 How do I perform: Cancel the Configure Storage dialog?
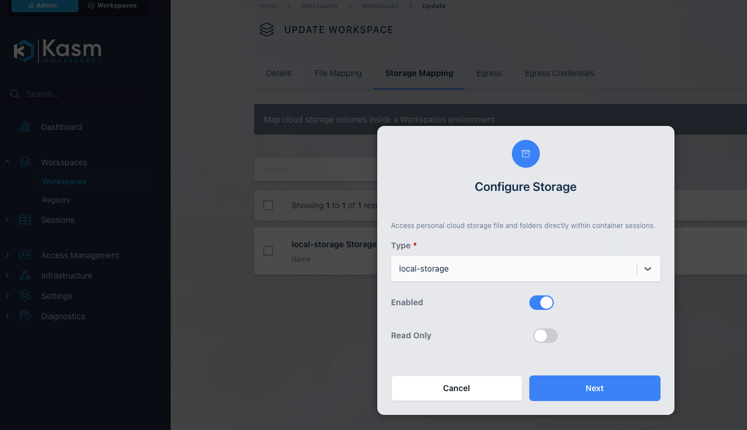pyautogui.click(x=456, y=388)
